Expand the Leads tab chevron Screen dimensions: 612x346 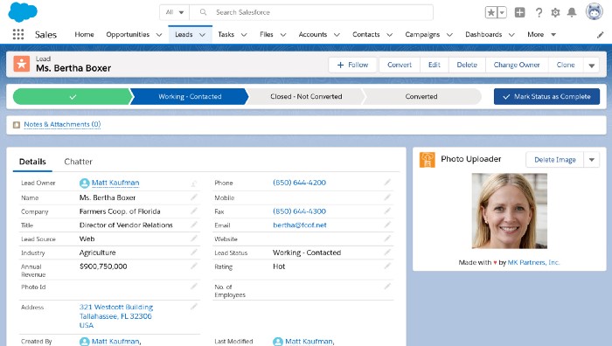[202, 35]
